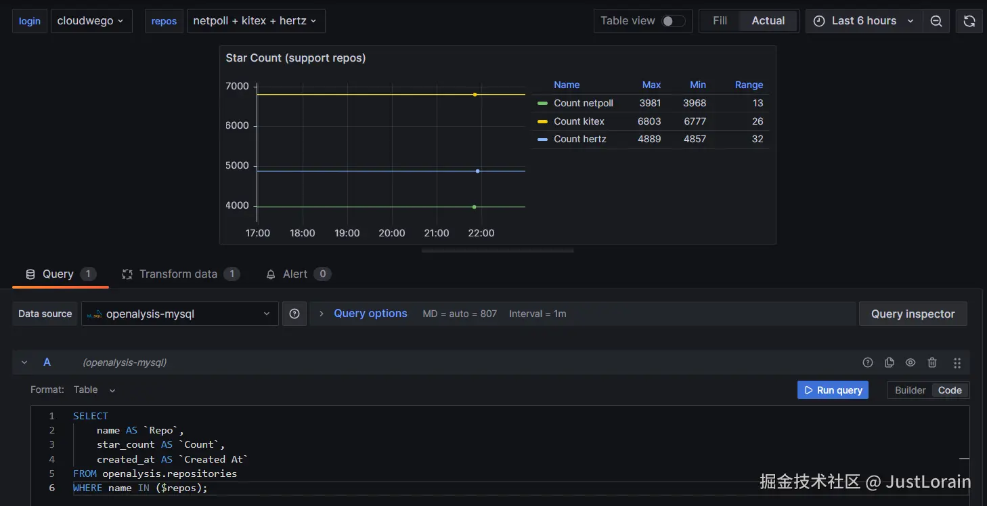
Task: Open the Query inspector
Action: click(913, 314)
